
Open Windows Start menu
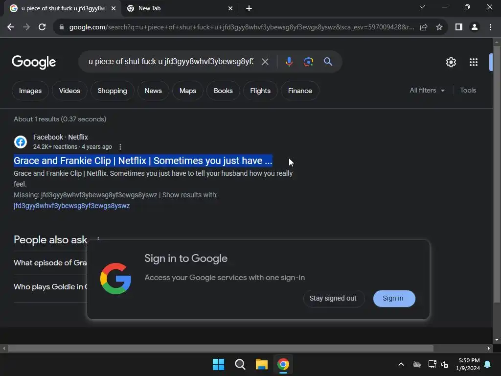219,364
